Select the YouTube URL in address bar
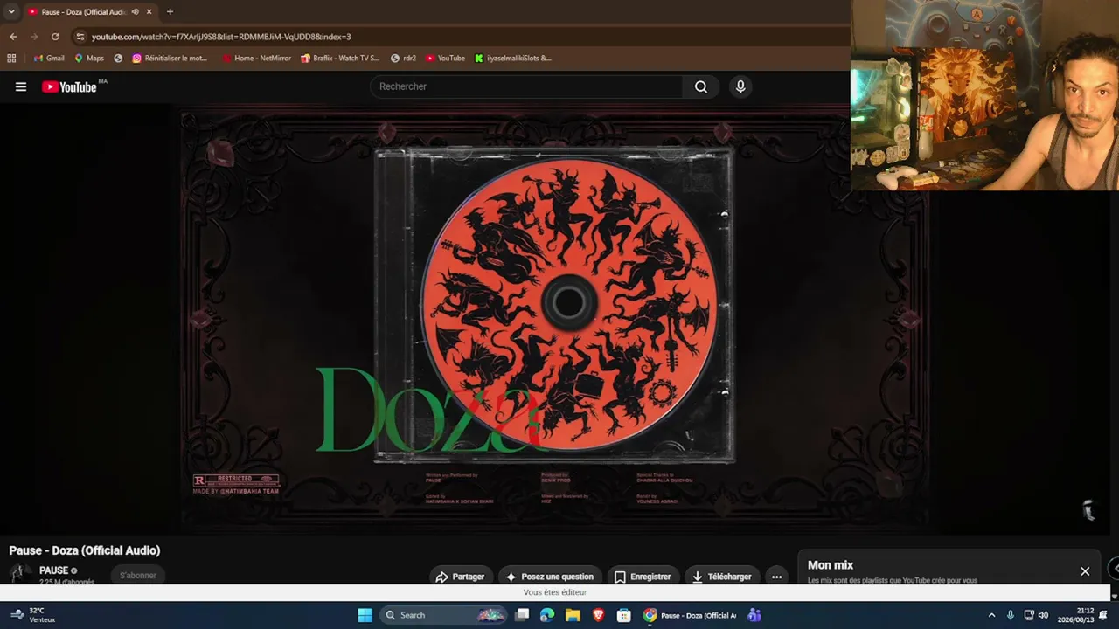1119x629 pixels. pyautogui.click(x=221, y=37)
